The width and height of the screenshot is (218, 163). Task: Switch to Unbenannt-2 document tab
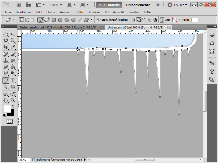(x=137, y=27)
